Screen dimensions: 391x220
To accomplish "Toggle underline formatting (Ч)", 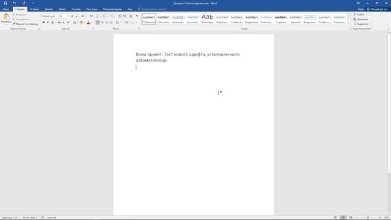I will click(x=53, y=23).
